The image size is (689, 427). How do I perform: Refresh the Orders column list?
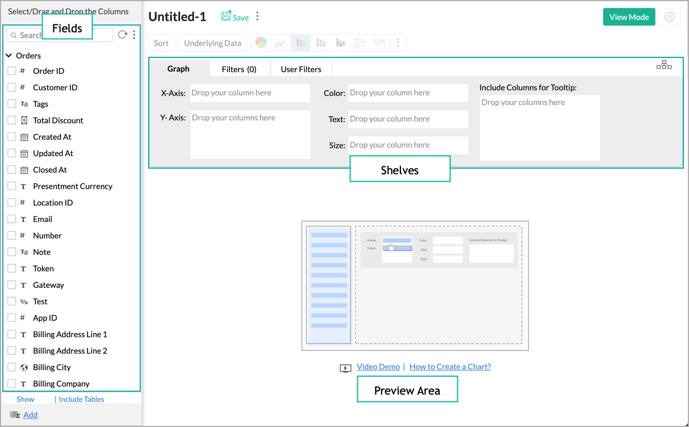(x=122, y=34)
